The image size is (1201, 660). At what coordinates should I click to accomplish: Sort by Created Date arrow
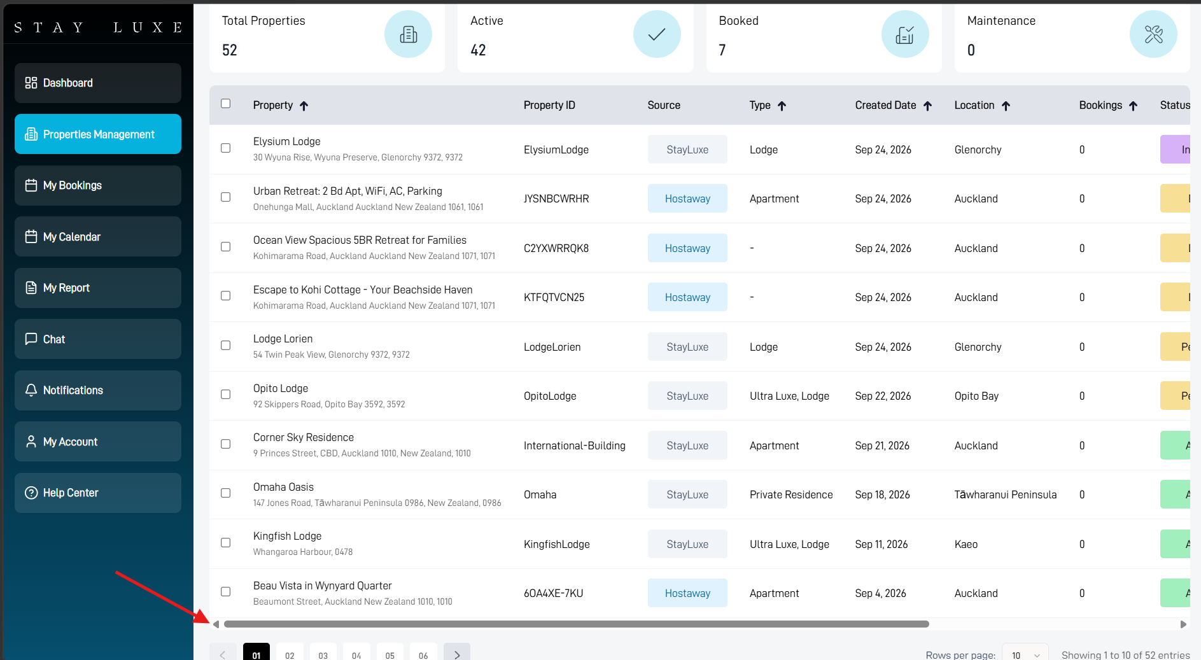pos(928,106)
